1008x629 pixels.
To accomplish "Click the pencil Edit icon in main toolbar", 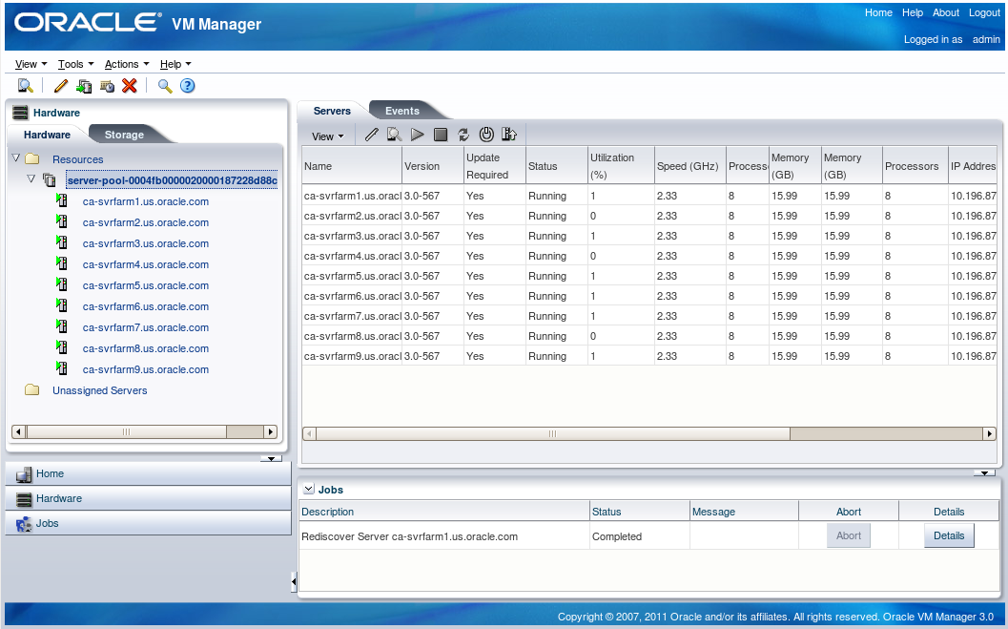I will click(x=61, y=86).
